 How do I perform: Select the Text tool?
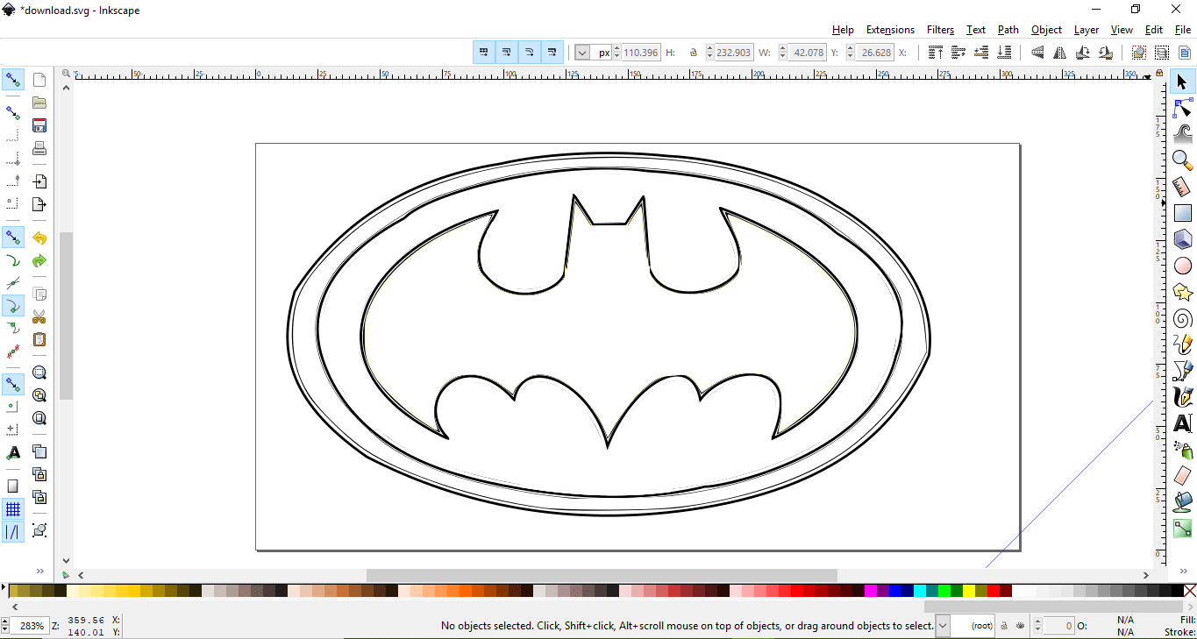click(x=1182, y=423)
